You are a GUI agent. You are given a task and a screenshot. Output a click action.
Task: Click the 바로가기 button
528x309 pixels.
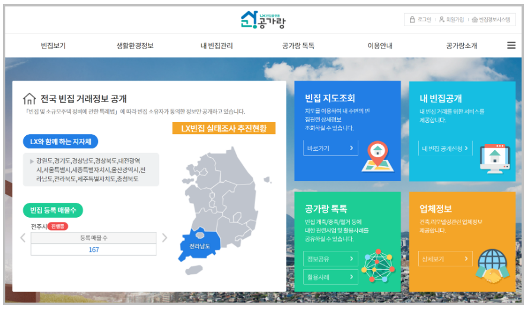tap(330, 148)
